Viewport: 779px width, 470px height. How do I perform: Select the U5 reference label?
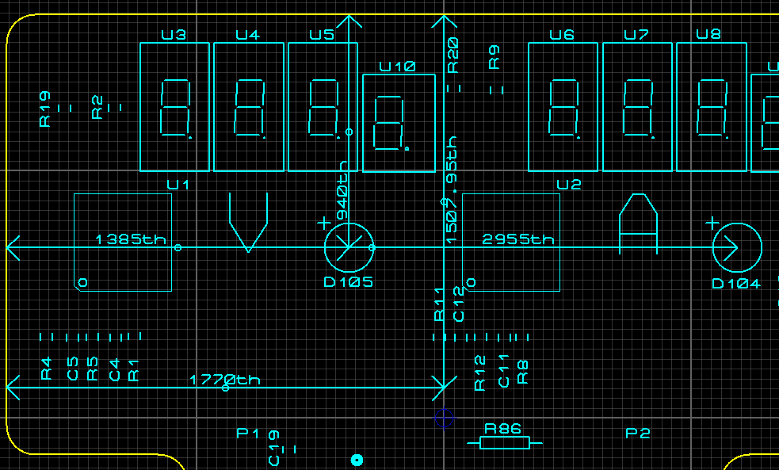click(x=322, y=35)
